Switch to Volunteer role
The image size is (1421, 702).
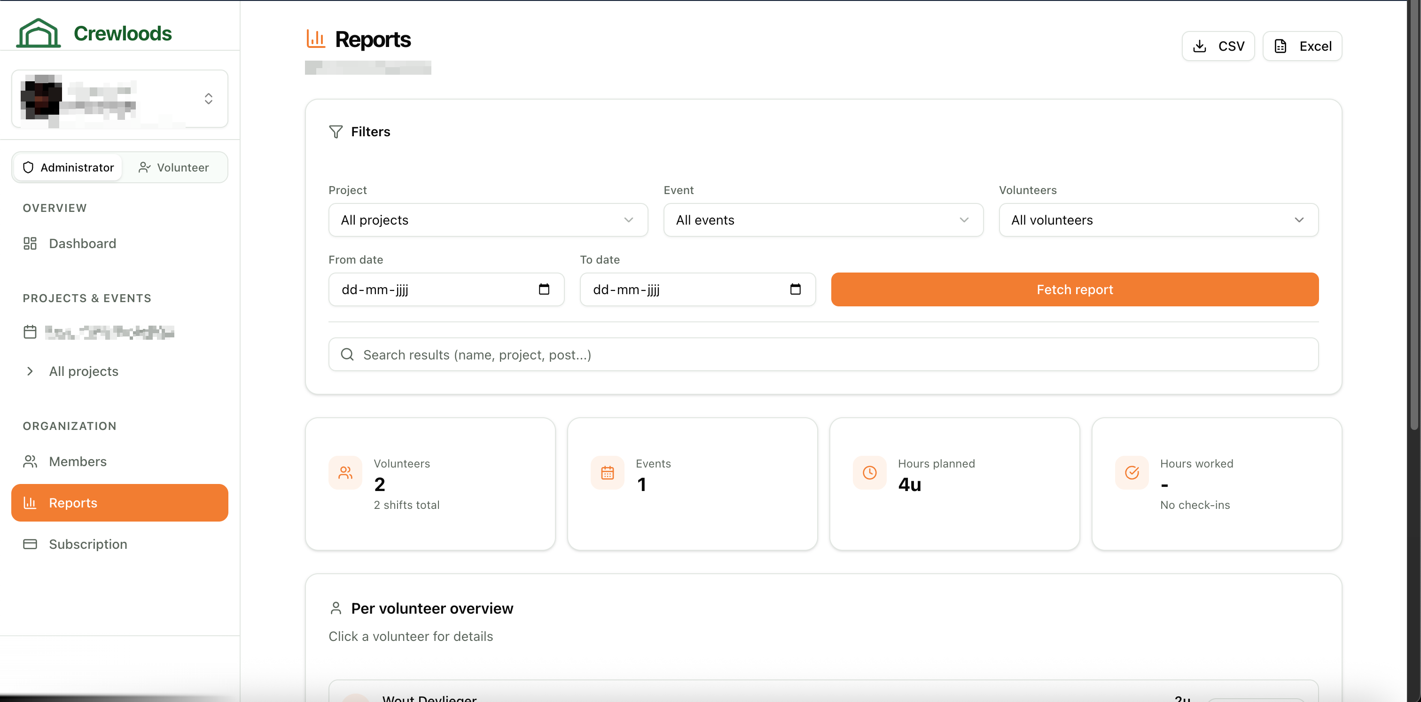(x=174, y=168)
